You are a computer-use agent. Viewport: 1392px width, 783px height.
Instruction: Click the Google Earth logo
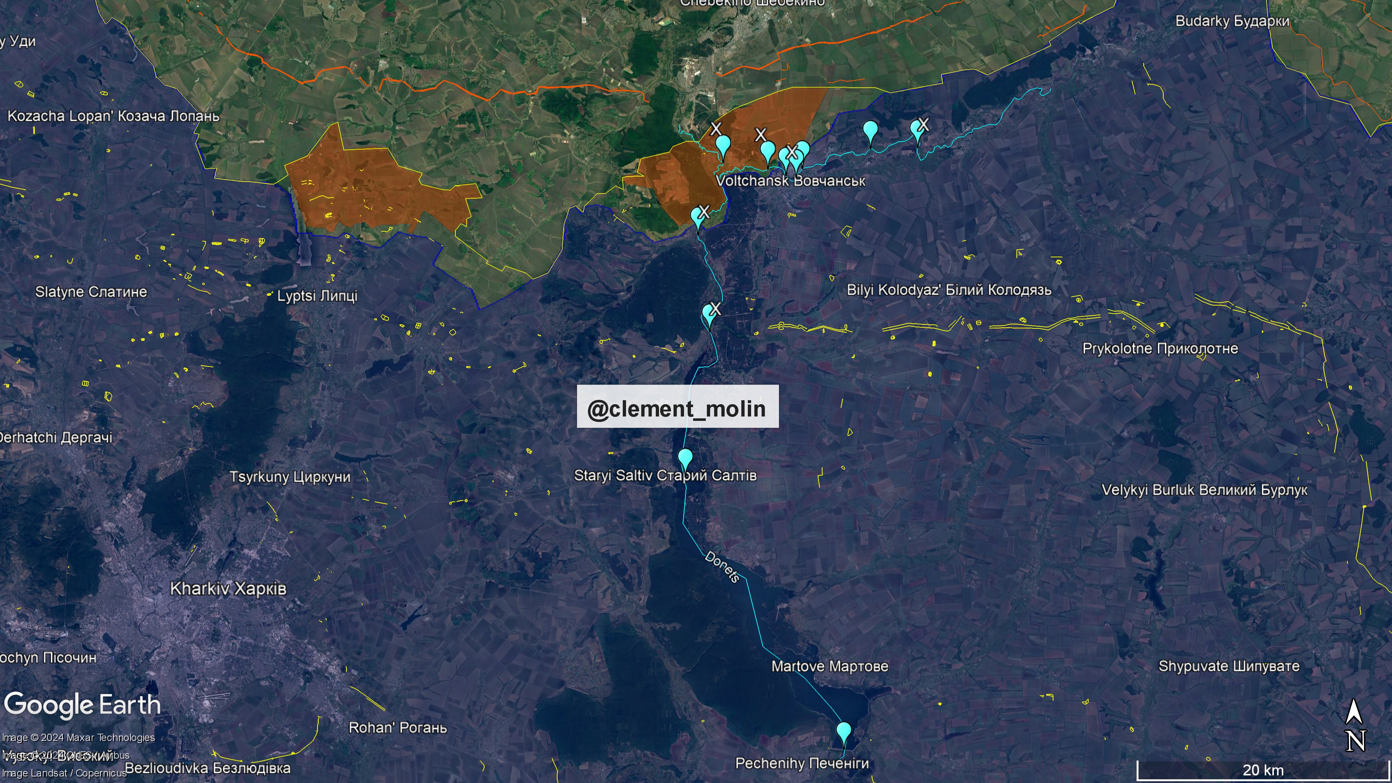[x=83, y=705]
